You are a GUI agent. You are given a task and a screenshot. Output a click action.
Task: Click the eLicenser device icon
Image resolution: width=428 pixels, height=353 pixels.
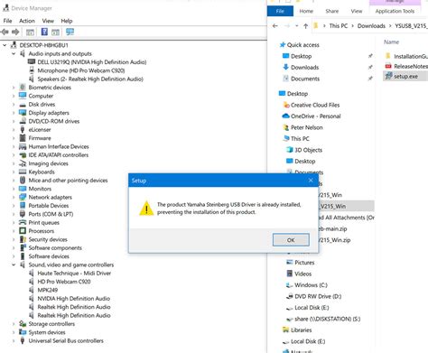click(x=23, y=129)
